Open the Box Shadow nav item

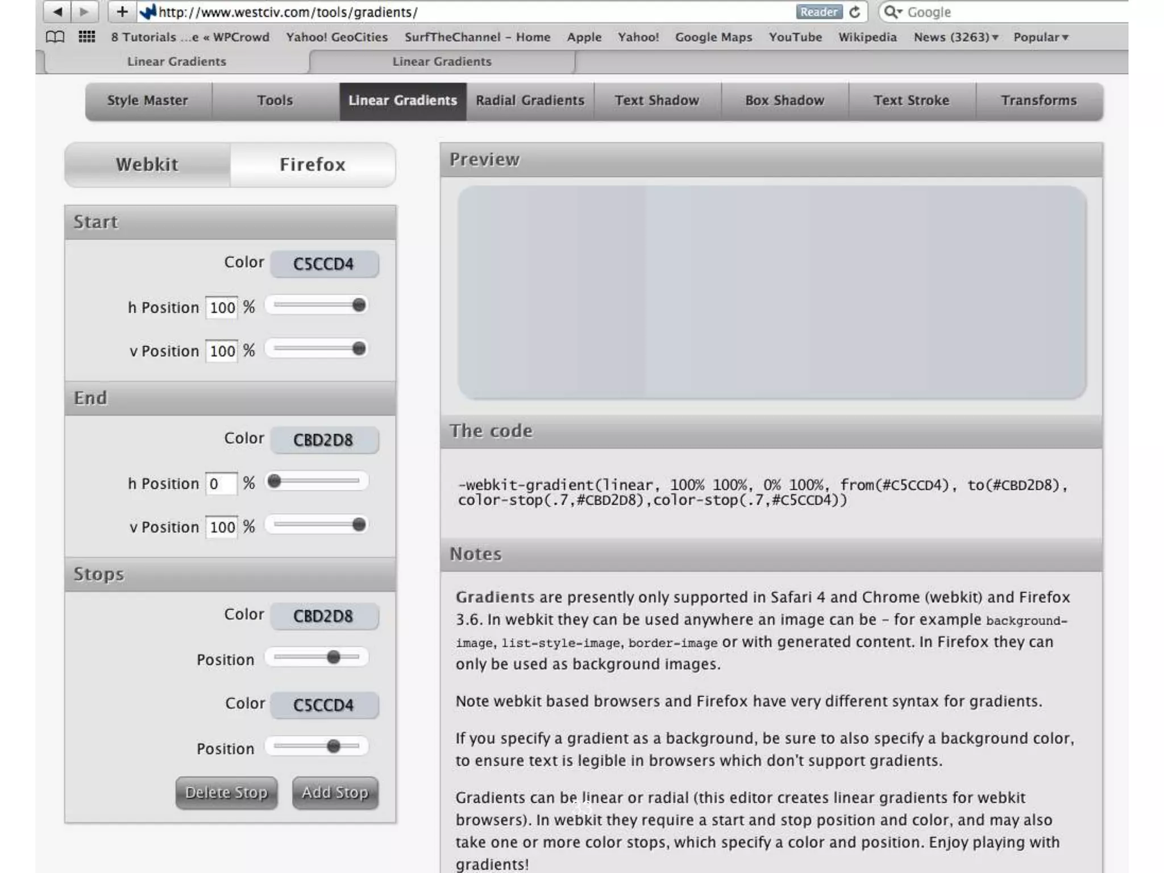[784, 101]
